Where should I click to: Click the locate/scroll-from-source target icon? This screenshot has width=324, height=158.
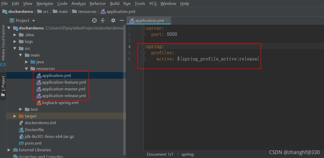(94, 20)
